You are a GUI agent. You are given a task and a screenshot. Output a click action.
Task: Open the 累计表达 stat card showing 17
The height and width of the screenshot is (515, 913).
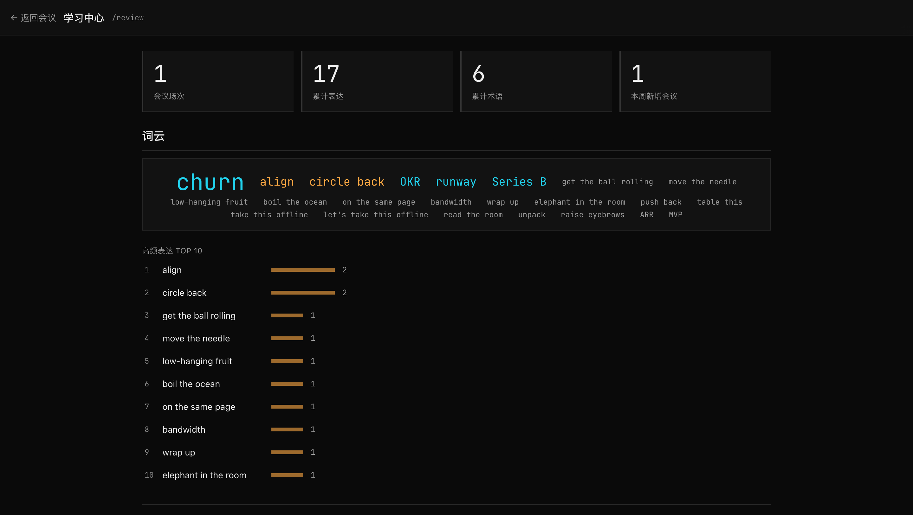click(377, 81)
